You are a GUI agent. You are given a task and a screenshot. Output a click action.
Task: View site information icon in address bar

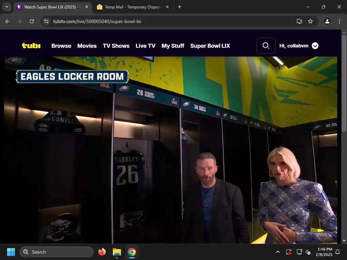click(x=46, y=21)
